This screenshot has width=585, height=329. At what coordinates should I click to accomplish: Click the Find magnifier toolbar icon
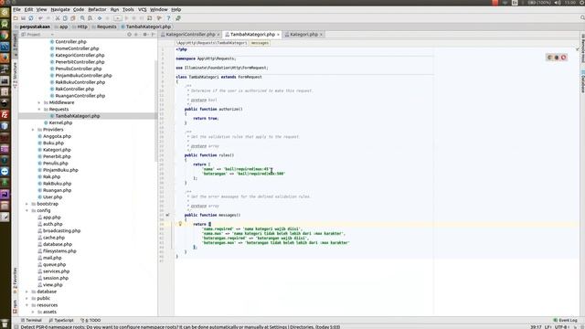click(x=82, y=18)
